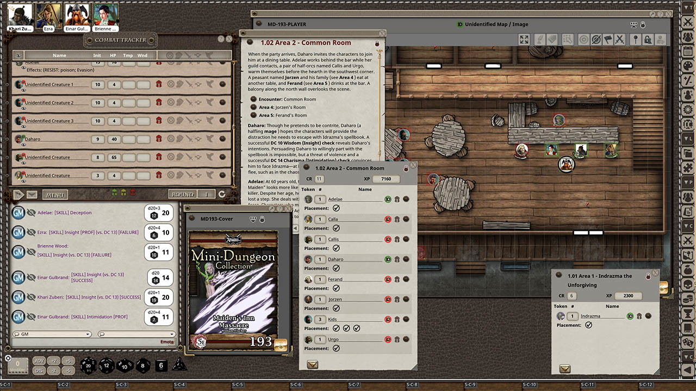Click the ADV advantage button above the dice
The height and width of the screenshot is (391, 696).
pos(39,361)
